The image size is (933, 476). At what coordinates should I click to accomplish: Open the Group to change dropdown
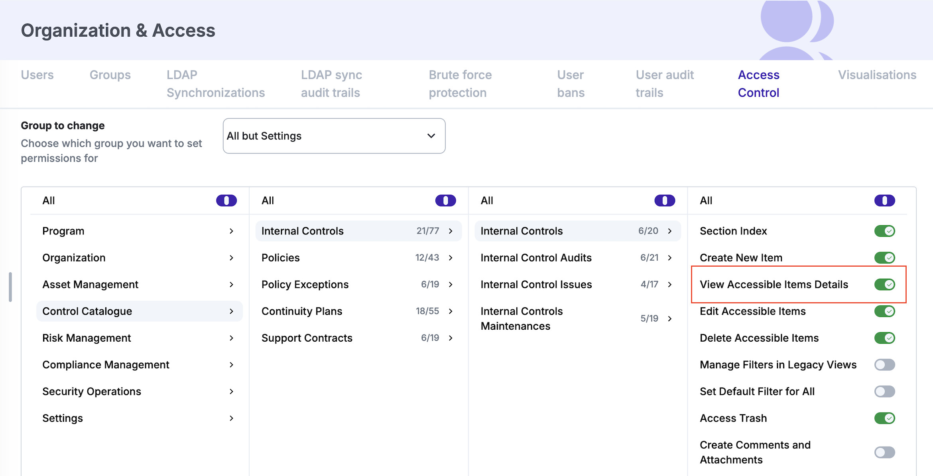334,136
